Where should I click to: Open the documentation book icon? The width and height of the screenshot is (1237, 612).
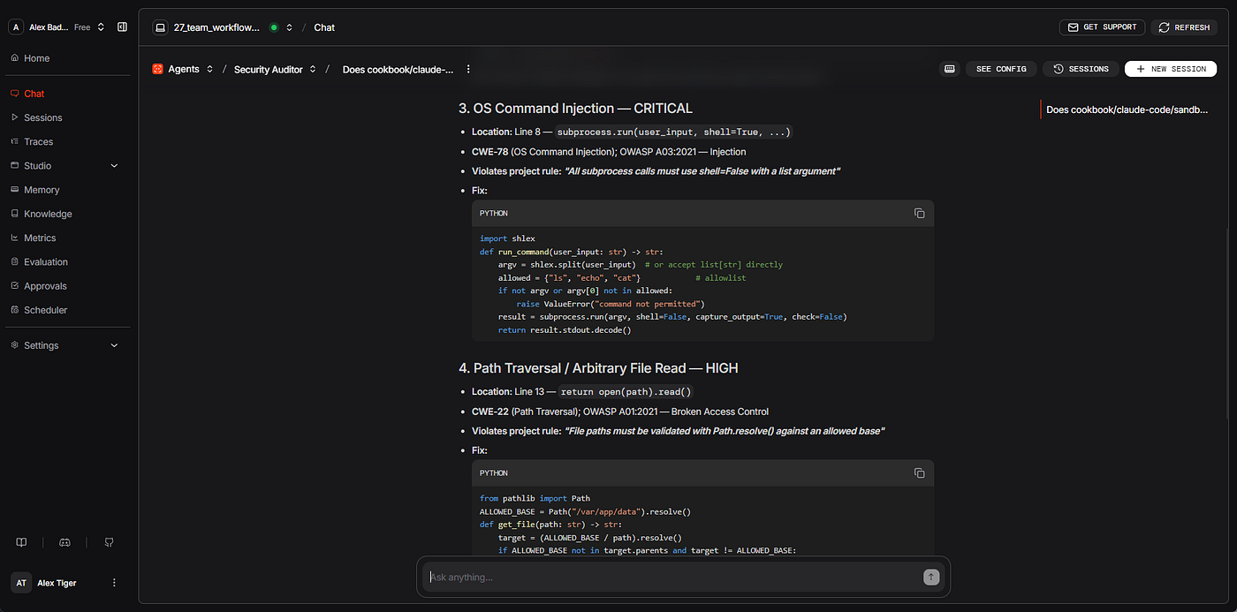pos(21,542)
